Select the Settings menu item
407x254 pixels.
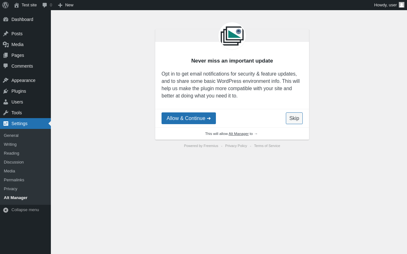tap(25, 124)
